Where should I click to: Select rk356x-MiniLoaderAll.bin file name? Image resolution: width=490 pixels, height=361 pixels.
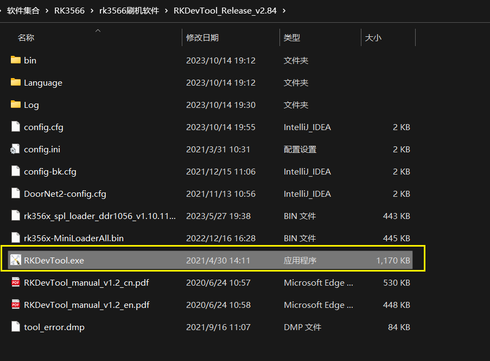click(x=74, y=238)
